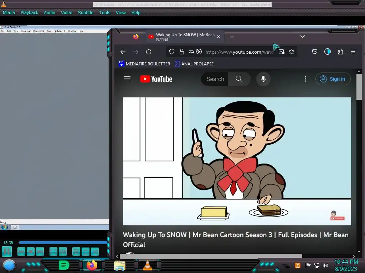Toggle the VLC playlist button
The width and height of the screenshot is (365, 273).
coord(76,251)
